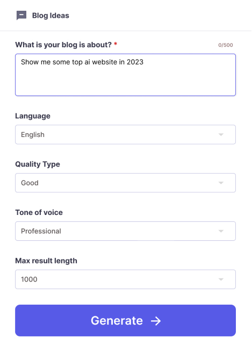Click the Tone of voice label
Screen dimensions: 252x352
click(39, 212)
